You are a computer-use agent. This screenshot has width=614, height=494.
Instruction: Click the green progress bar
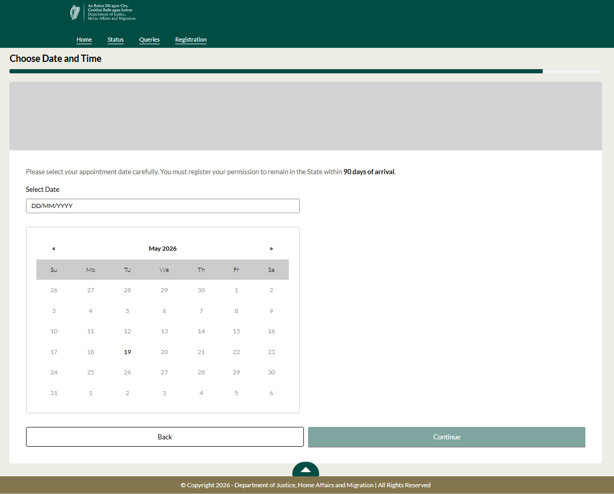276,71
